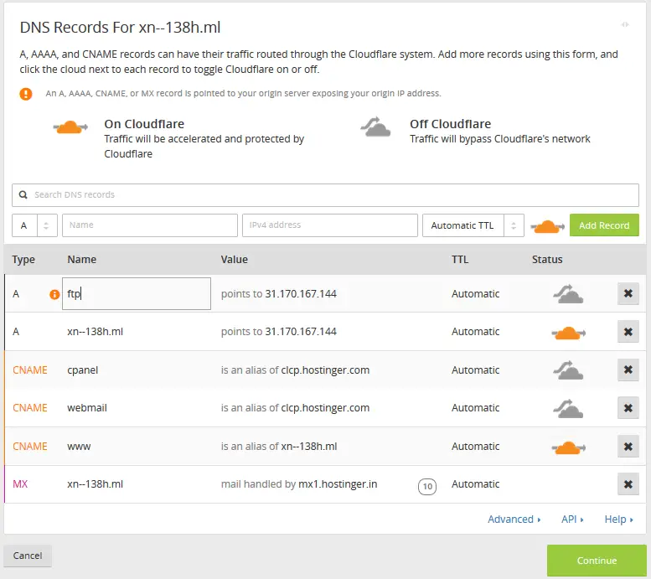This screenshot has height=579, width=651.
Task: Click the orange warning exclamation icon
Action: [26, 94]
